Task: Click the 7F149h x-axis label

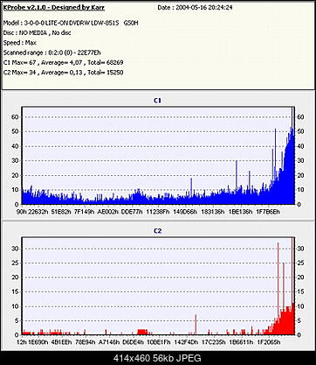Action: pos(85,212)
